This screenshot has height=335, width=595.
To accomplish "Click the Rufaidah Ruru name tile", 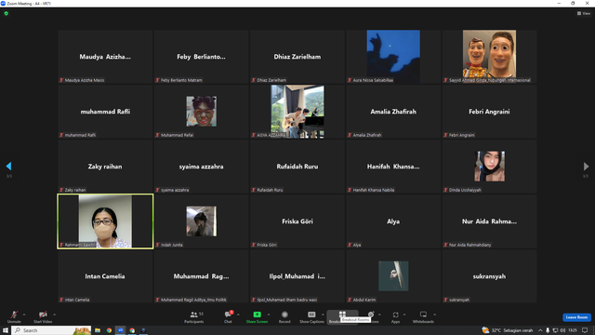I will (x=297, y=167).
